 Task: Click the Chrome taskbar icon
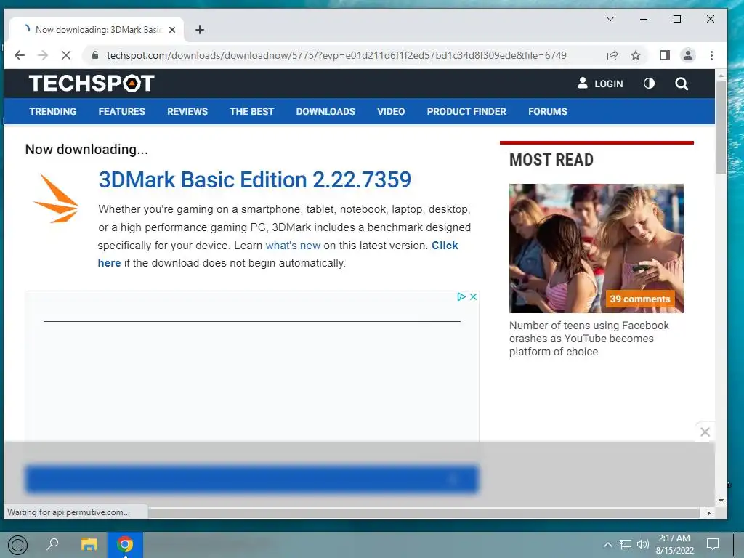click(125, 545)
